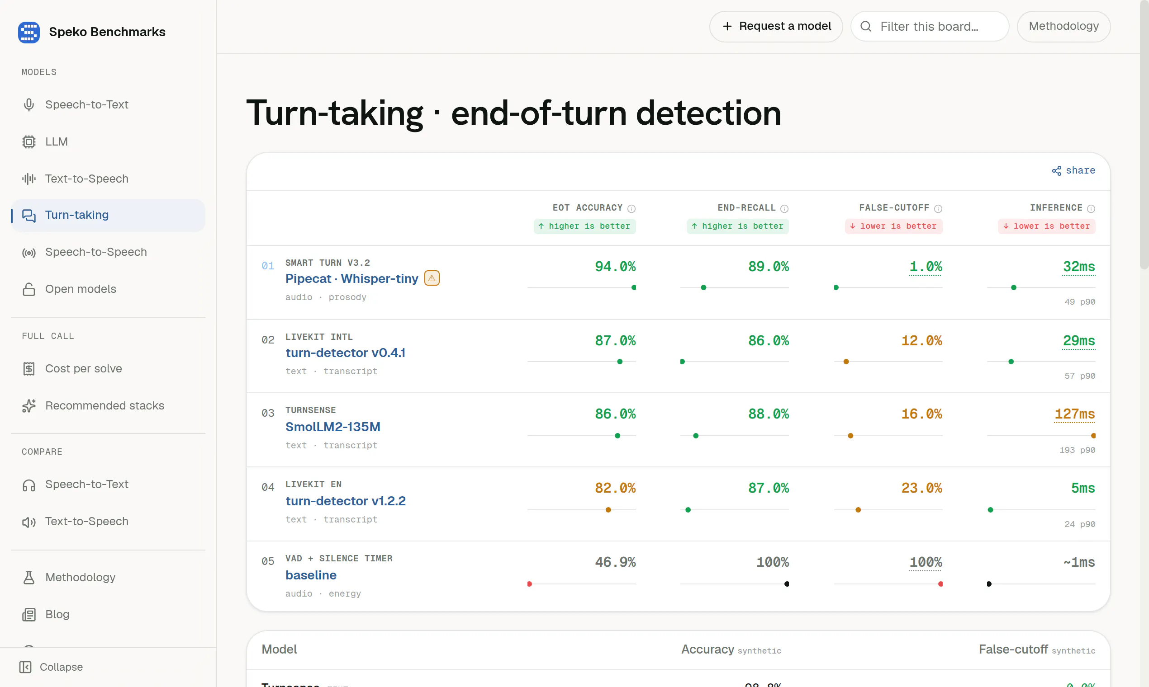Open the Open models padlock icon
Image resolution: width=1149 pixels, height=687 pixels.
click(29, 289)
